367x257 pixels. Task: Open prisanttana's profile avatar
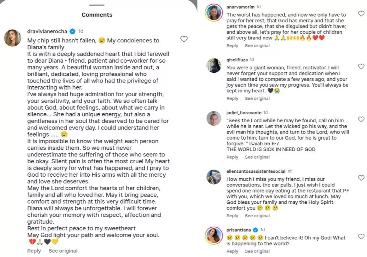[x=214, y=235]
